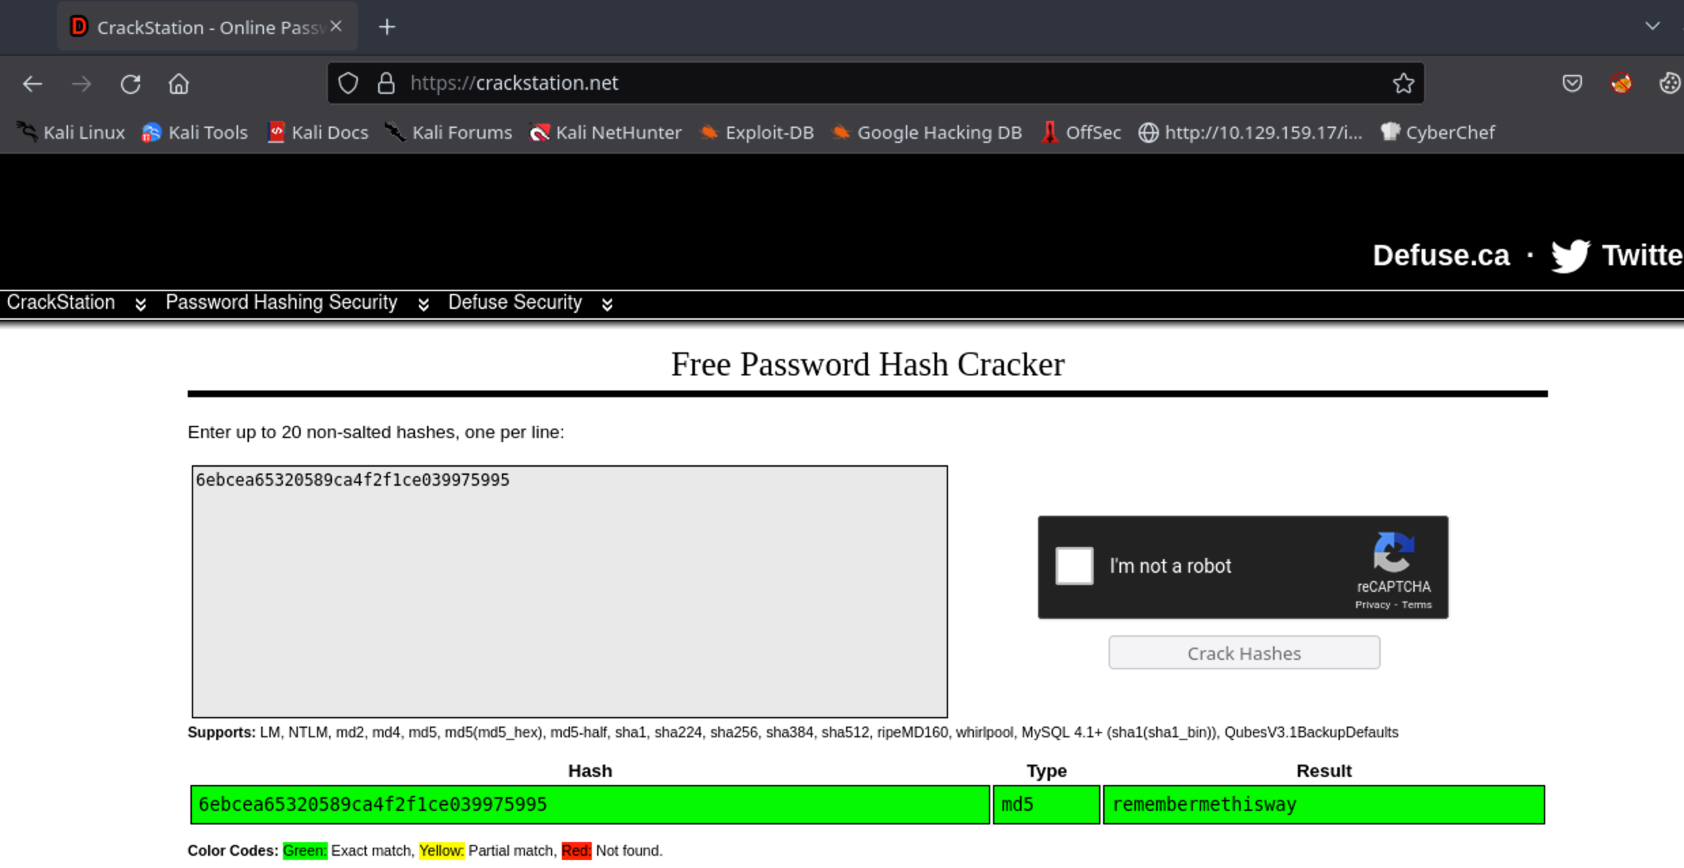Reload the CrackStation page
The width and height of the screenshot is (1684, 868).
[131, 84]
